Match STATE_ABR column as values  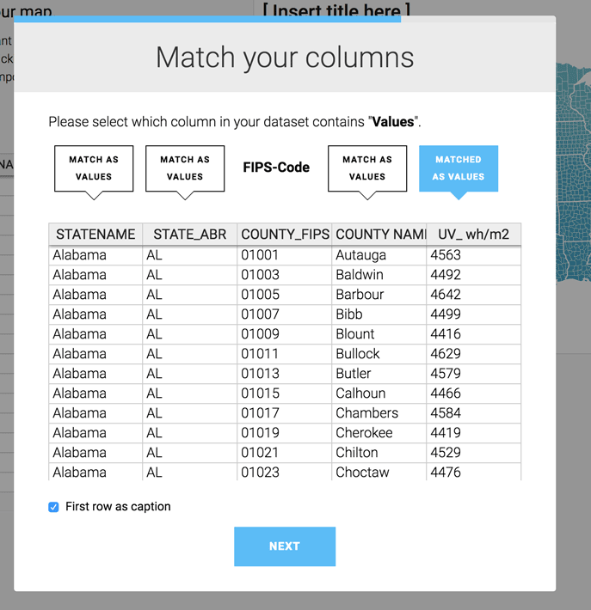point(185,168)
